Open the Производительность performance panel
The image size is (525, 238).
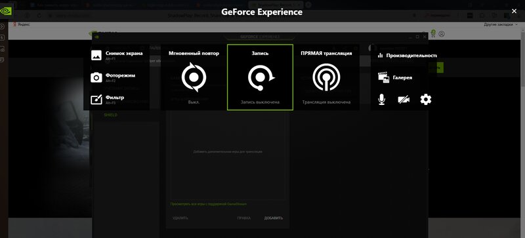pyautogui.click(x=407, y=55)
